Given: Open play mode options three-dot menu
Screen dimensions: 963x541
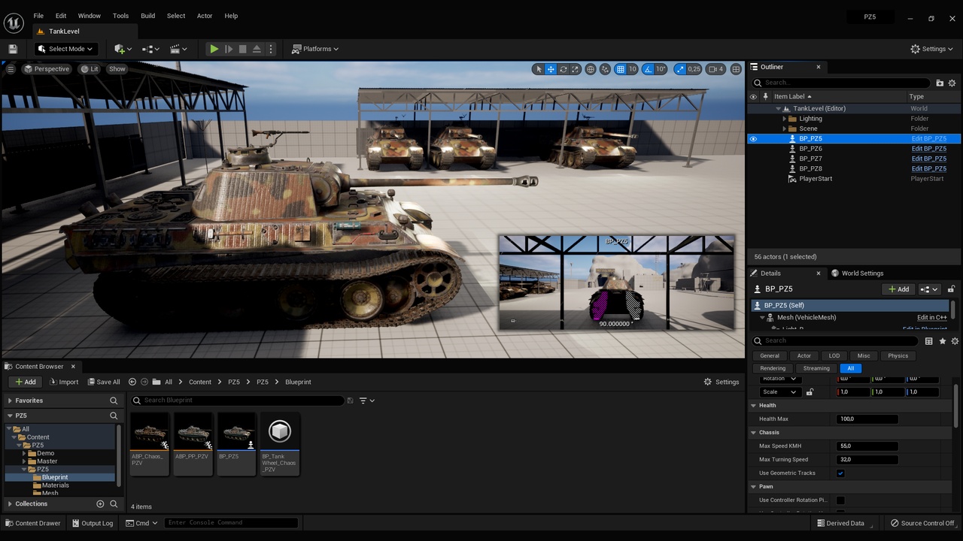Looking at the screenshot, I should (x=271, y=49).
